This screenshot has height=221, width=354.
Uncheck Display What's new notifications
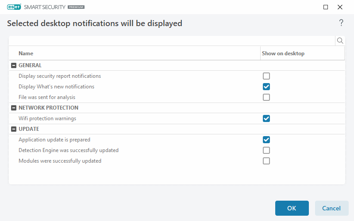coord(266,87)
